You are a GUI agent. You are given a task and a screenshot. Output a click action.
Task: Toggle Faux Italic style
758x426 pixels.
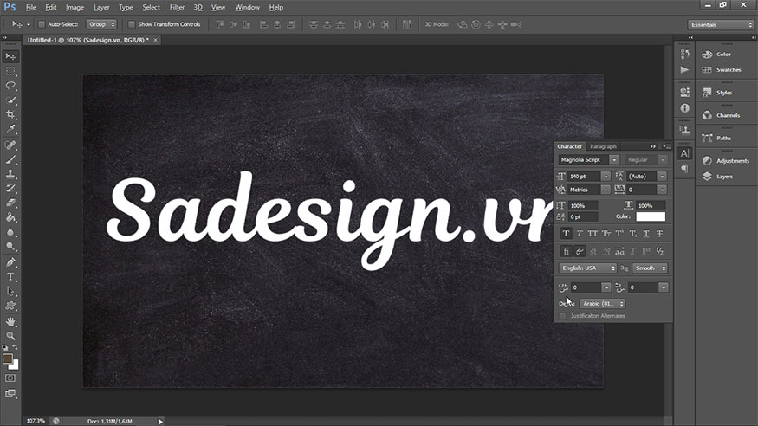pos(580,234)
